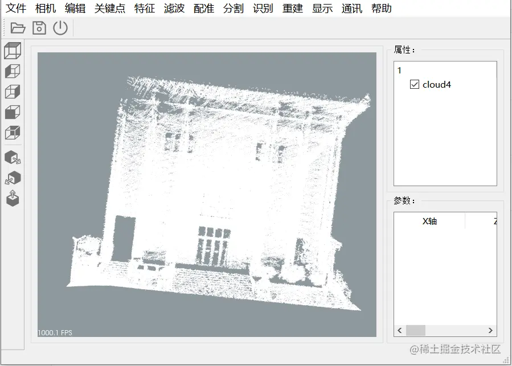
Task: Click the 1000.1 FPS readout
Action: [55, 332]
